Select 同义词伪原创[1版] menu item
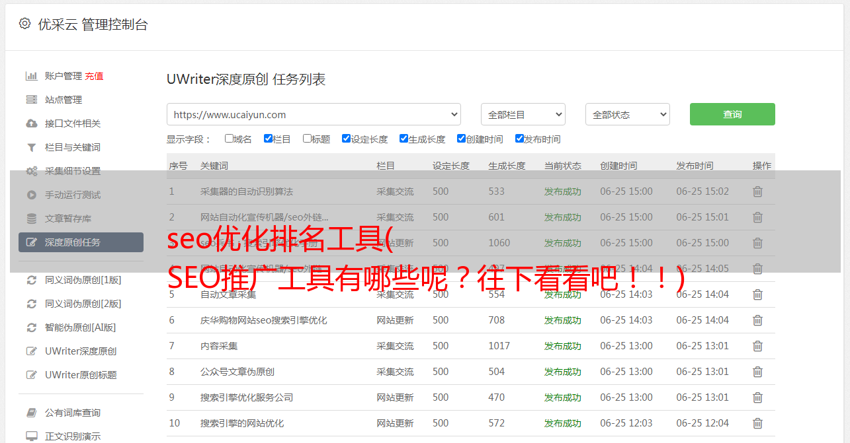This screenshot has width=850, height=443. click(x=83, y=280)
